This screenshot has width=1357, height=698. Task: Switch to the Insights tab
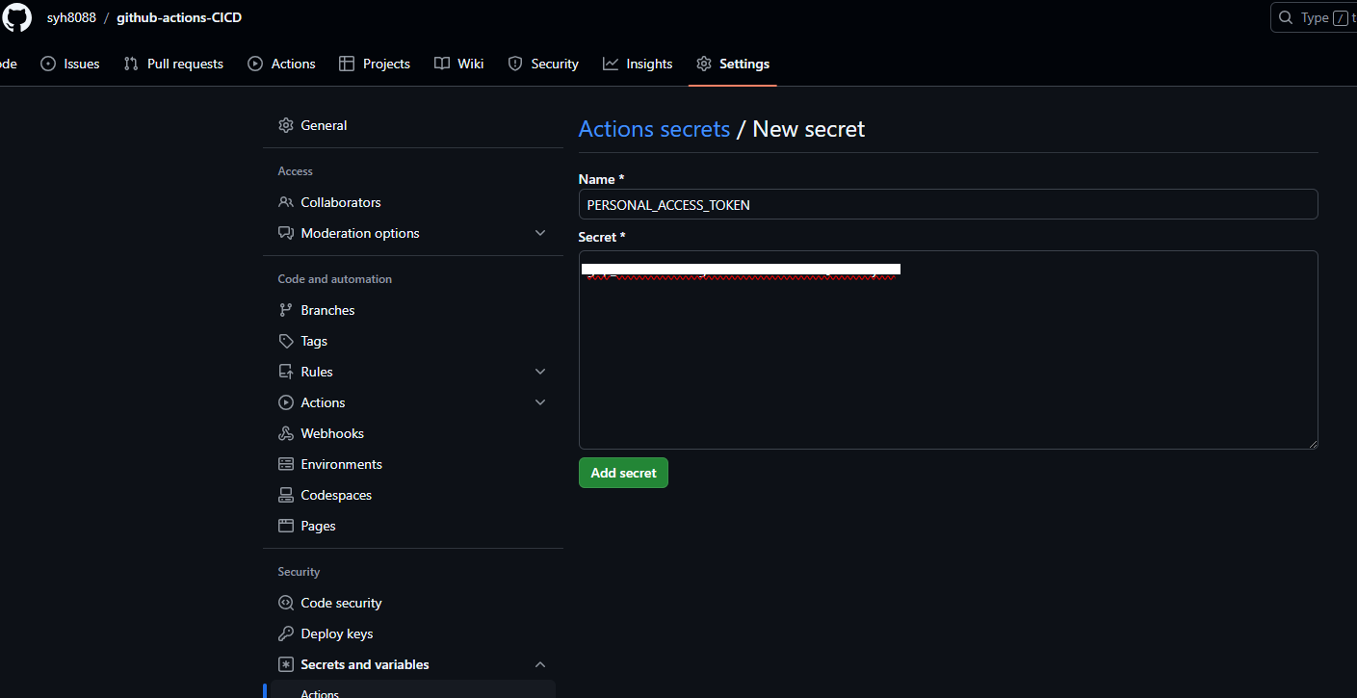(x=638, y=64)
